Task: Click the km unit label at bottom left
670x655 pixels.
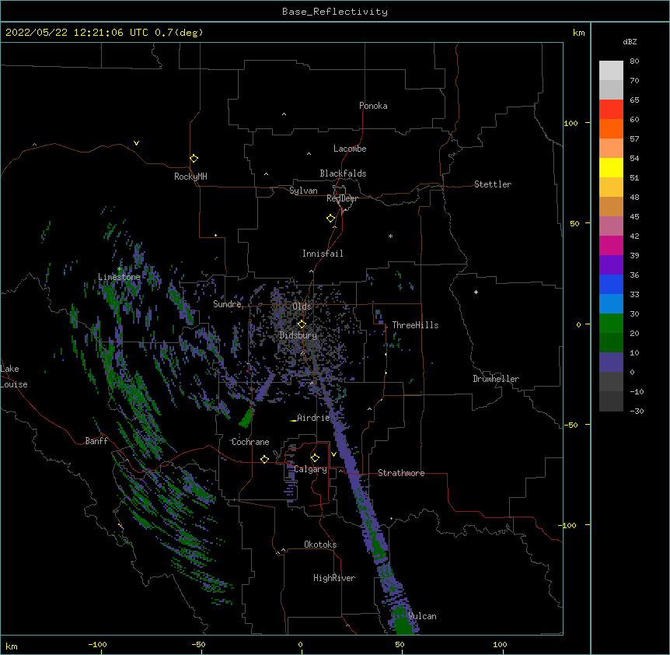Action: [12, 646]
